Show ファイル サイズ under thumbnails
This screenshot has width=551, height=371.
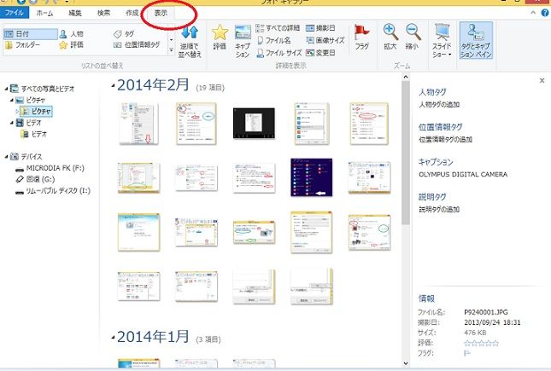pyautogui.click(x=279, y=53)
